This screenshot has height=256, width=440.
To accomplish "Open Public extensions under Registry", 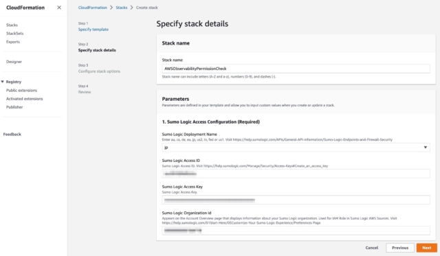I will (x=21, y=90).
